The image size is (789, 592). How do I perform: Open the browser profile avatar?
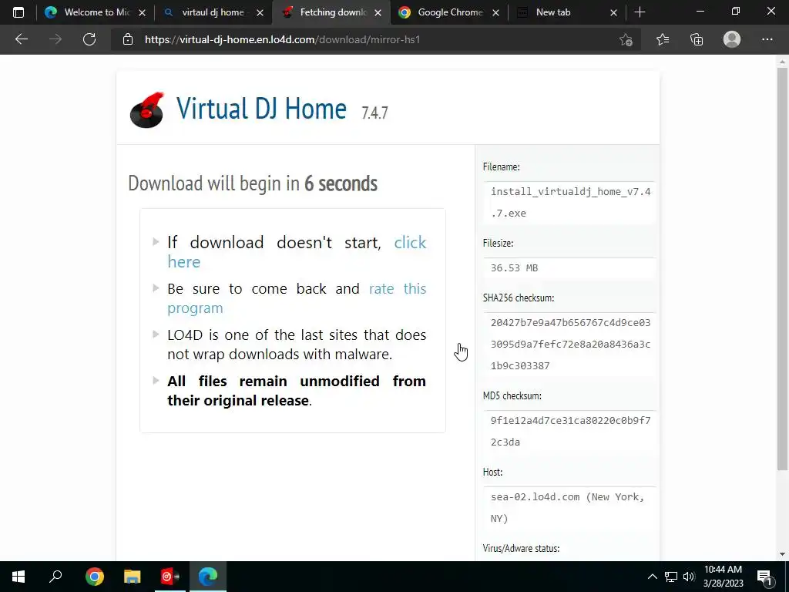732,39
